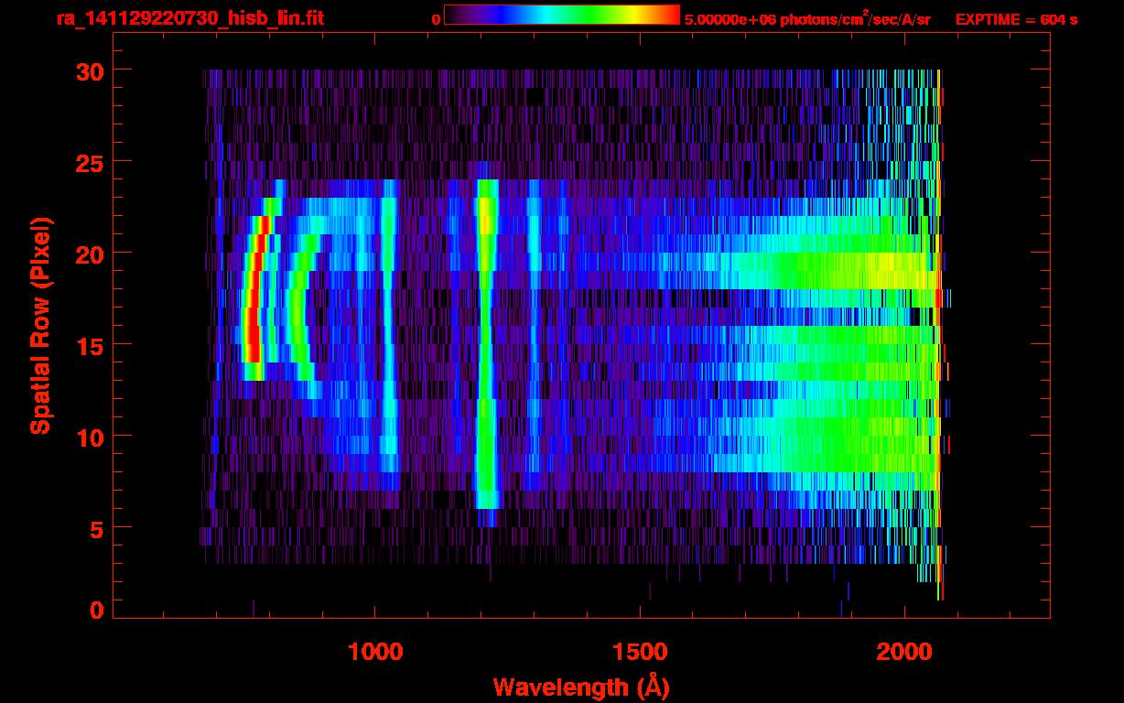Click the spatial row tick label 0

tap(96, 610)
